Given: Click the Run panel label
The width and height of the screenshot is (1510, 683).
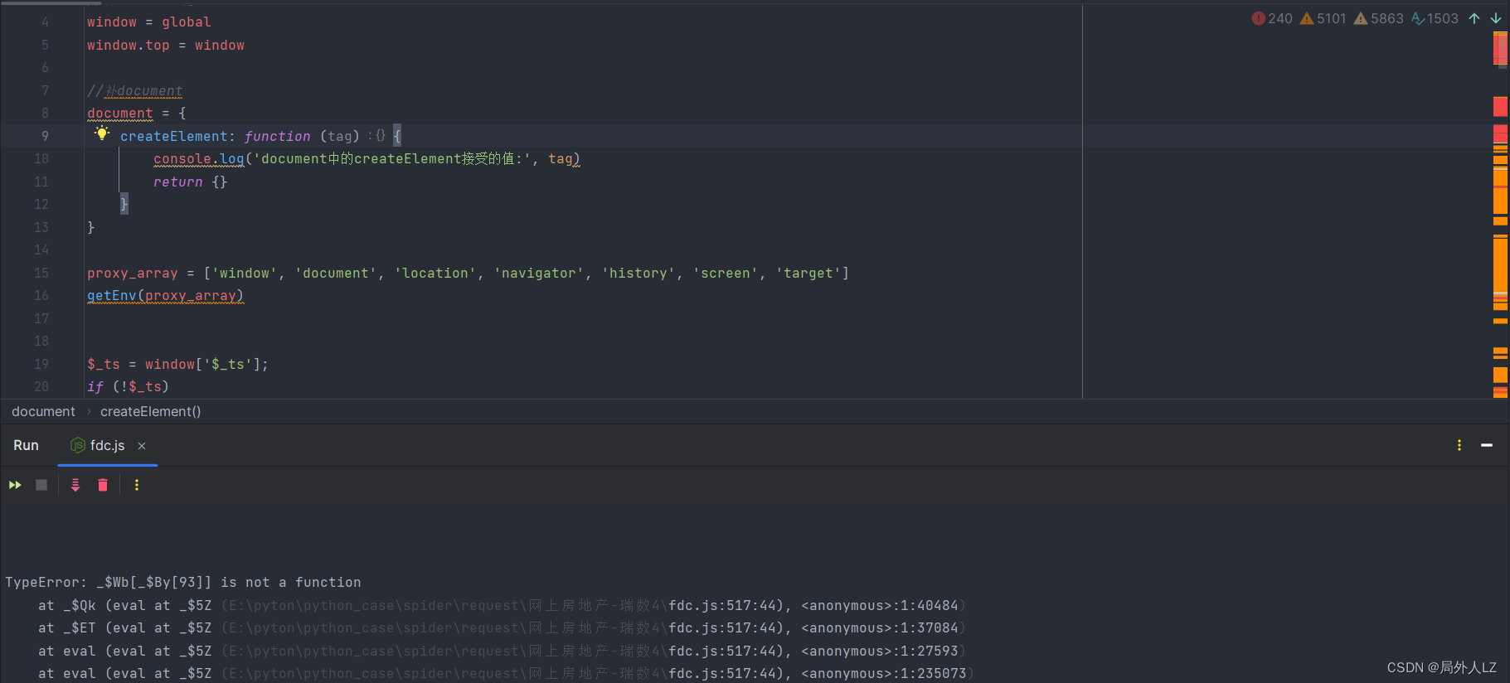Looking at the screenshot, I should pyautogui.click(x=26, y=445).
